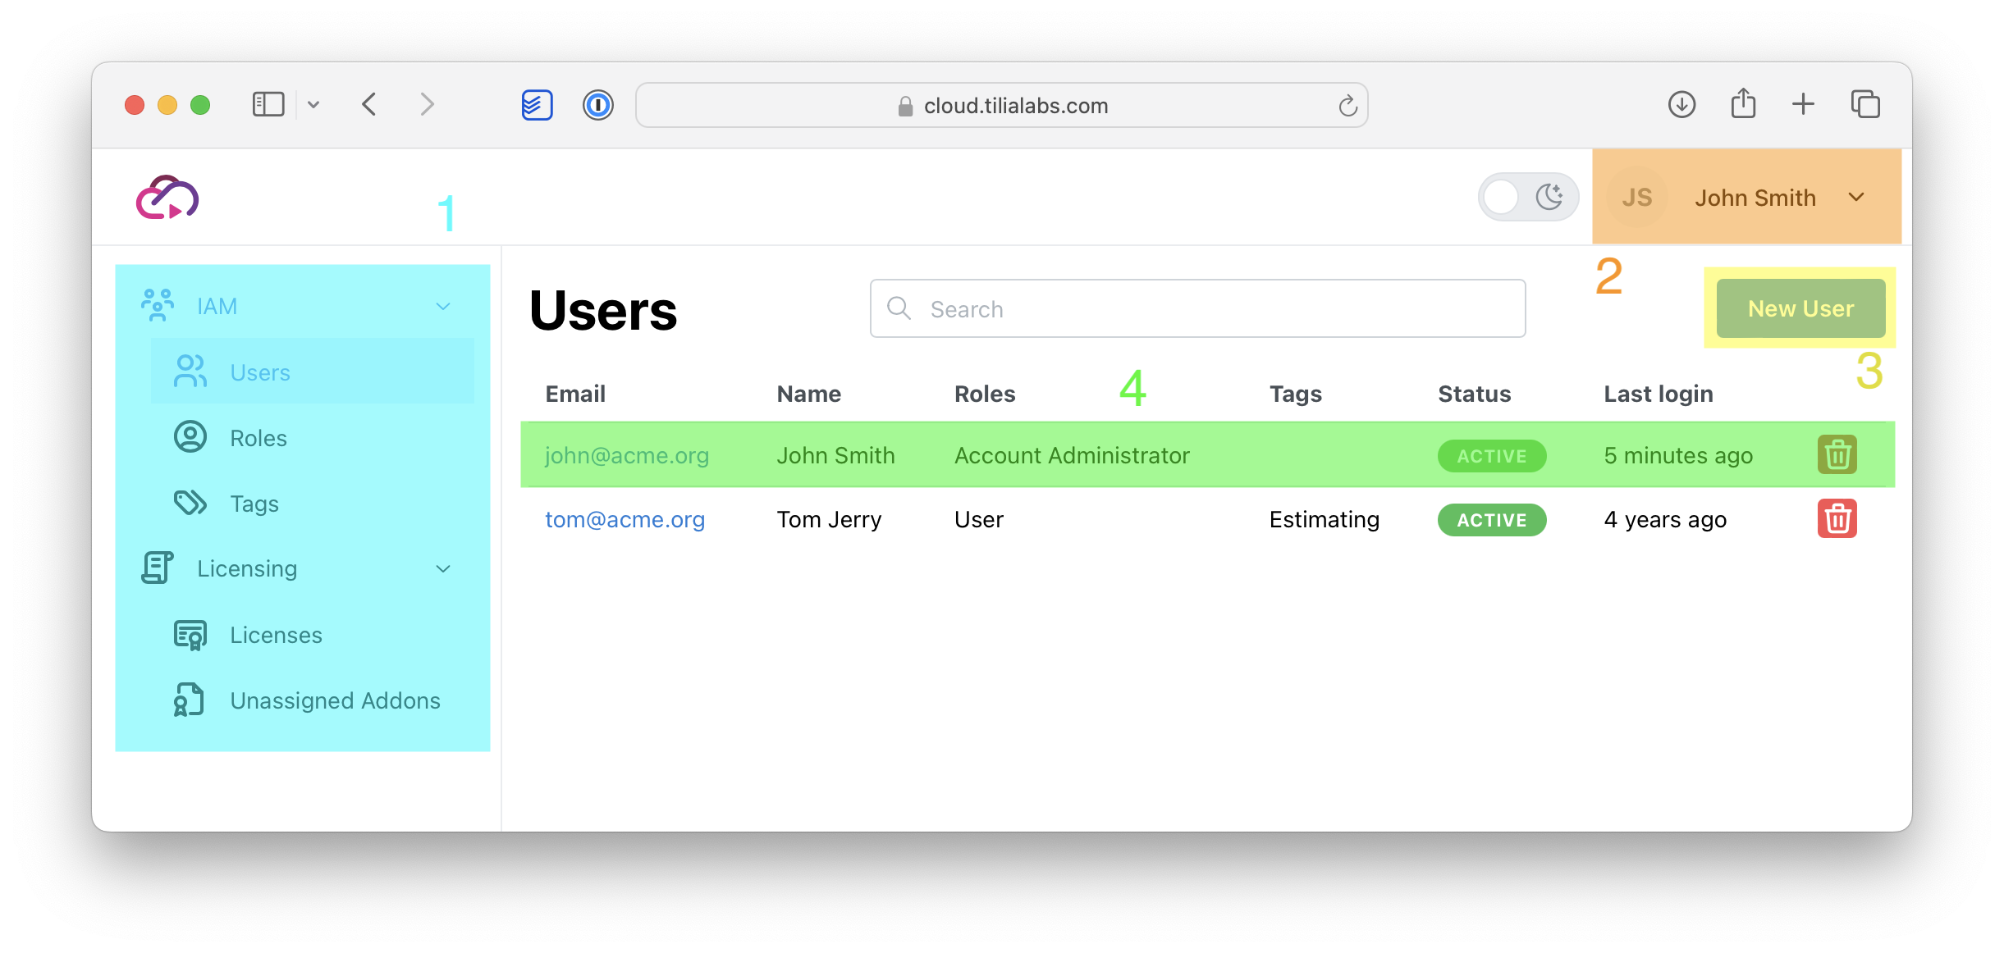
Task: Toggle the IAM section collapse
Action: (x=446, y=305)
